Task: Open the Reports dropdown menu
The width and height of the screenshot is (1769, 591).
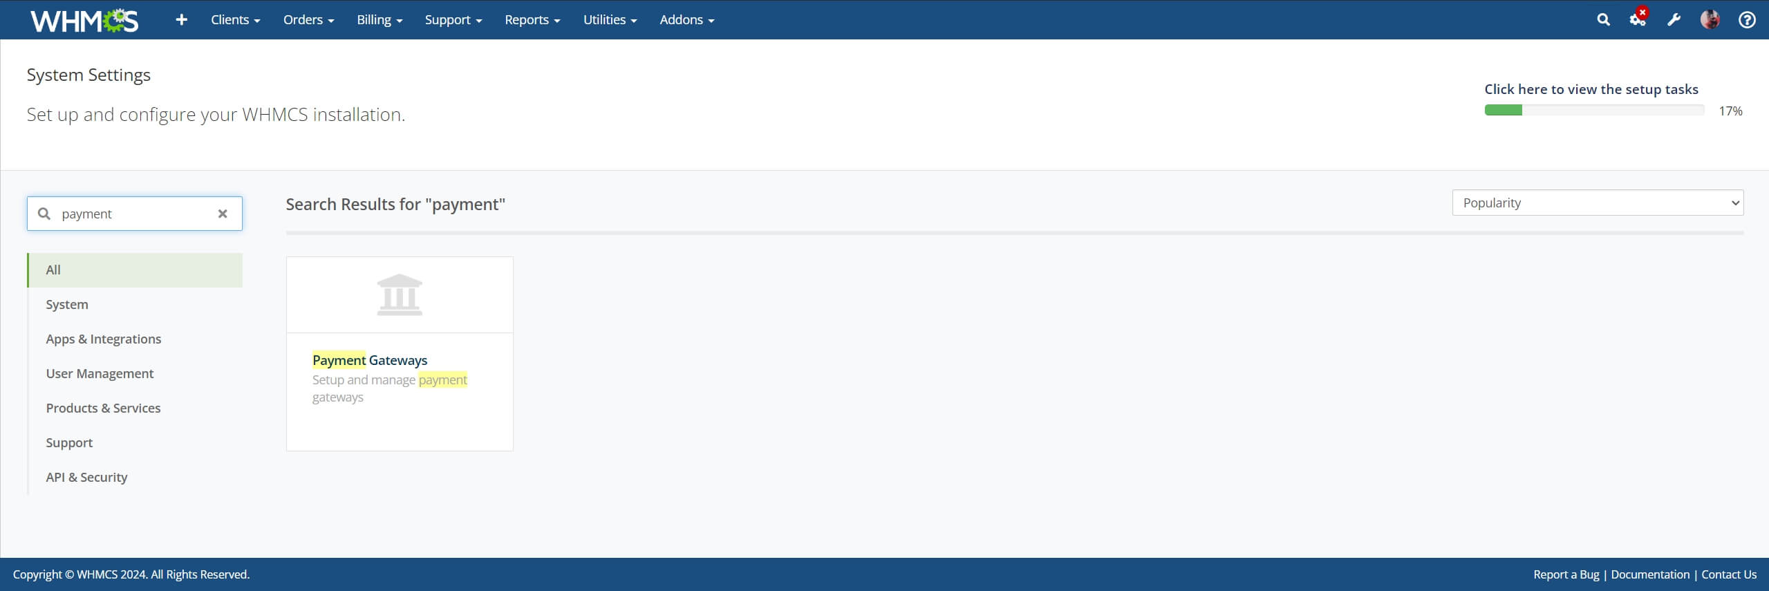Action: pyautogui.click(x=532, y=20)
